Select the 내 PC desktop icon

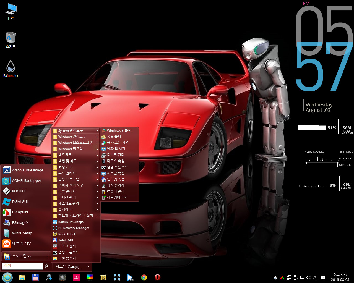click(x=11, y=12)
